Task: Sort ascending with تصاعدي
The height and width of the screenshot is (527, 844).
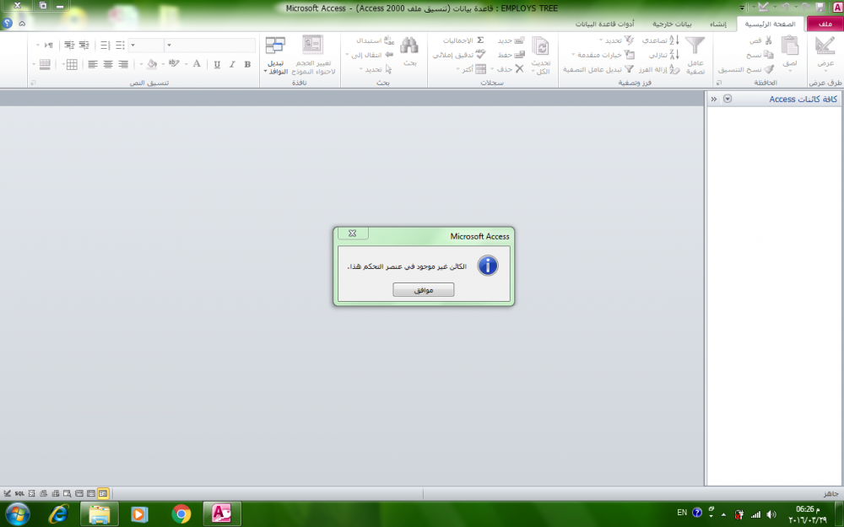Action: (x=661, y=40)
